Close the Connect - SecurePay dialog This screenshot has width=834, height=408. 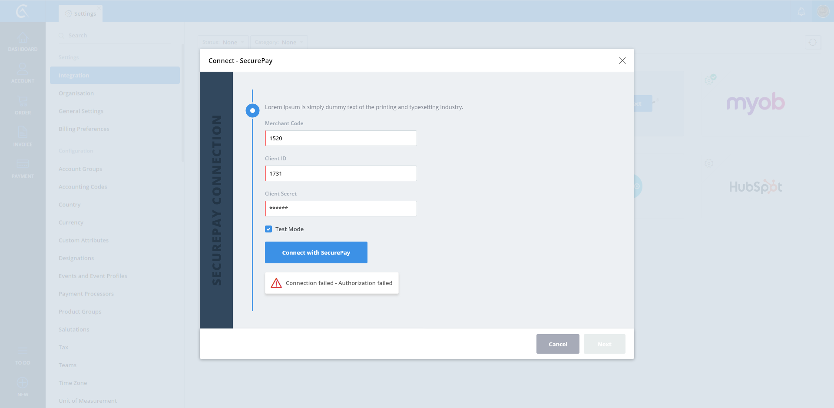[622, 61]
